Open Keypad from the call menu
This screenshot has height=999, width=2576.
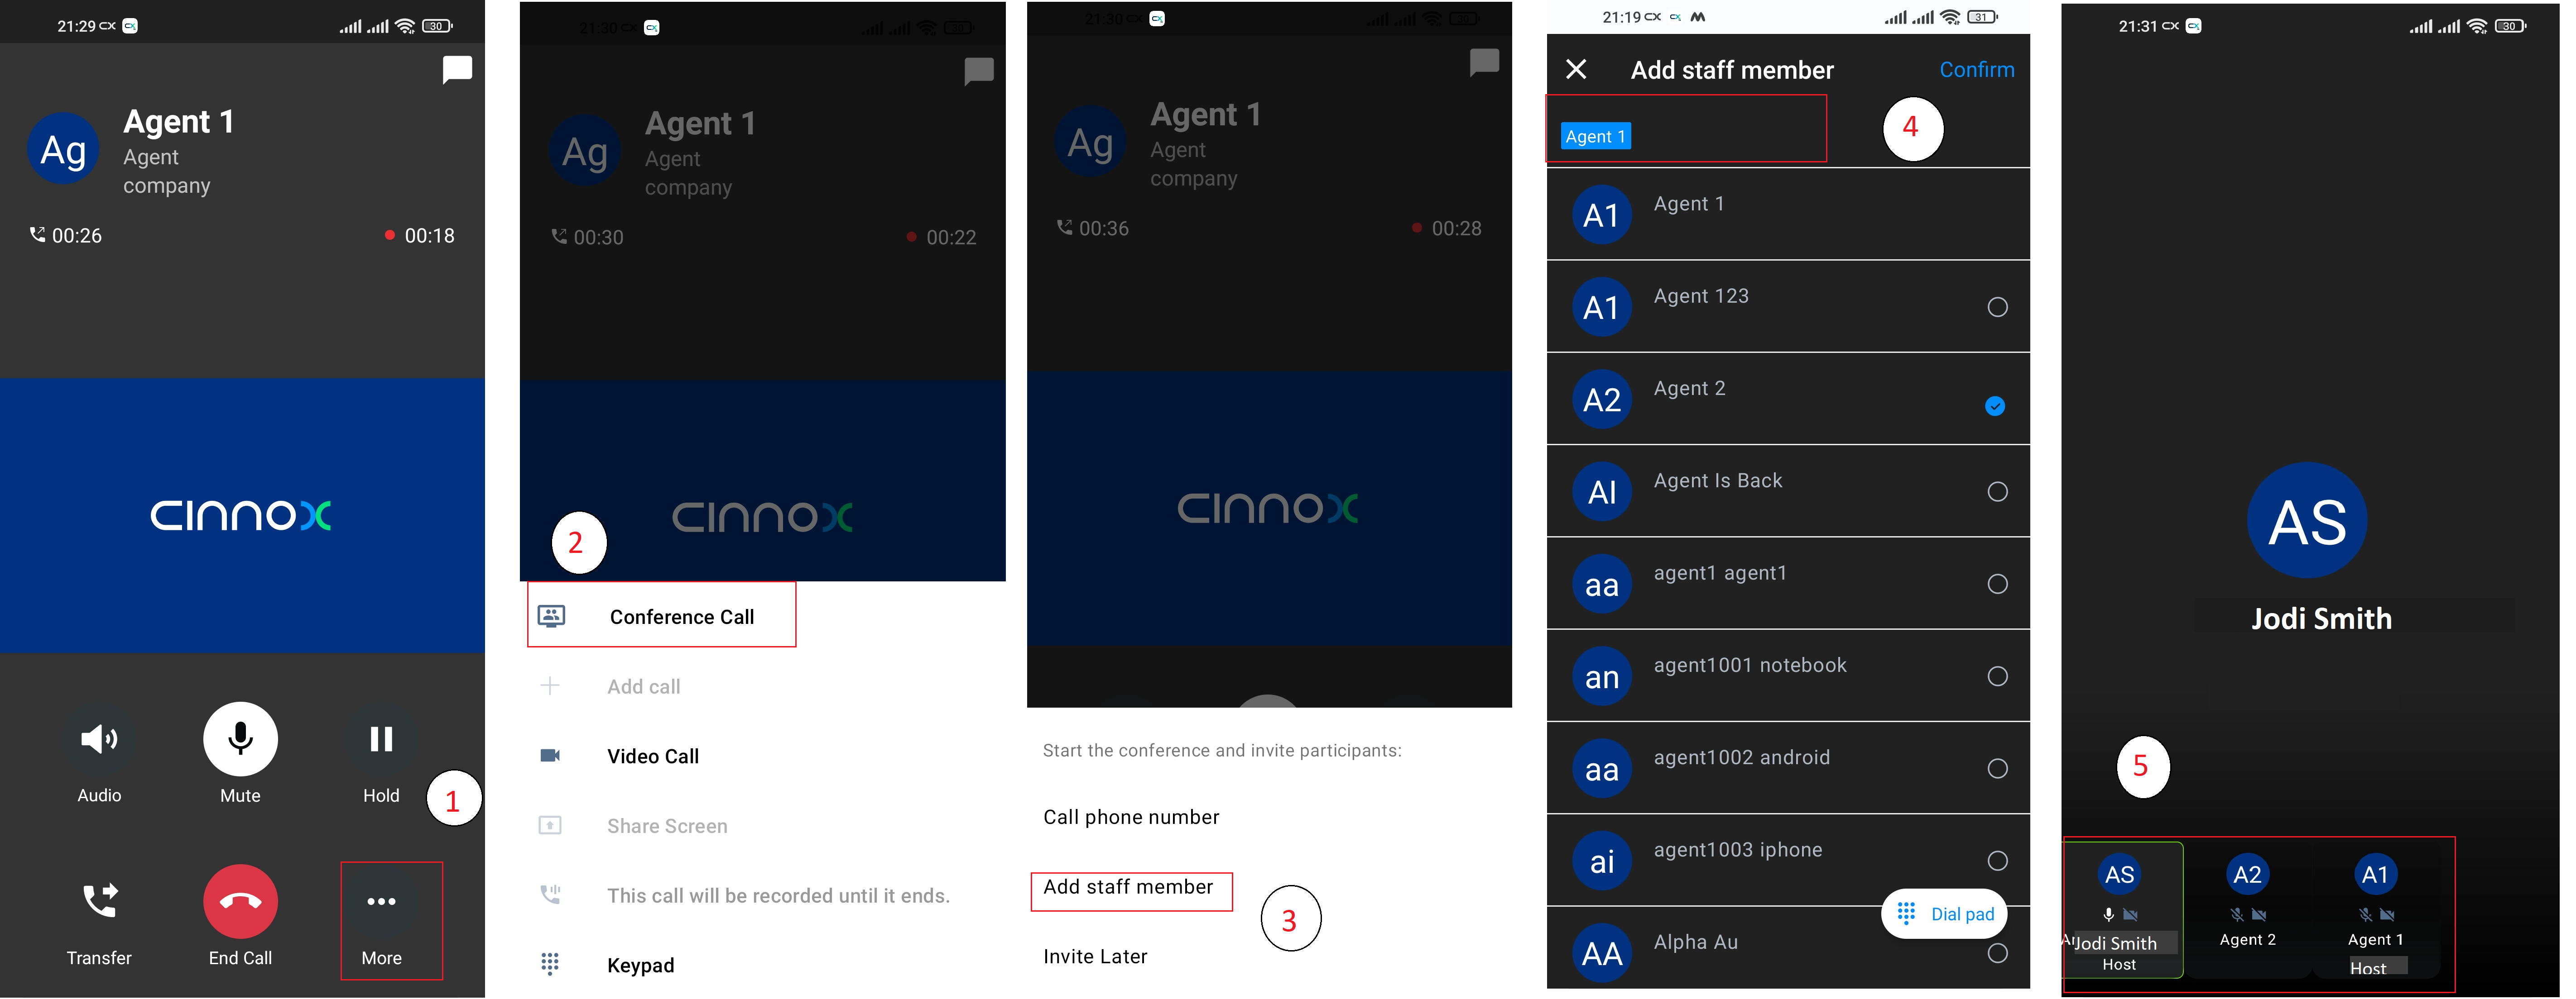click(640, 965)
